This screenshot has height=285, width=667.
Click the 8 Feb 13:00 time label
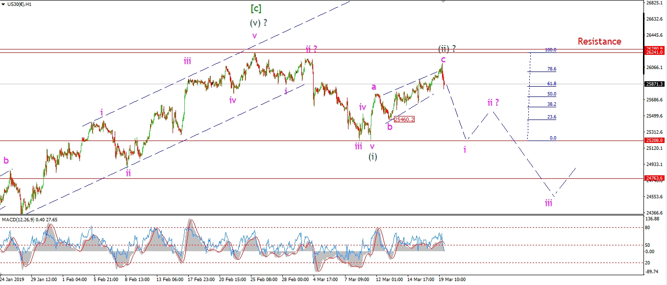pyautogui.click(x=138, y=280)
